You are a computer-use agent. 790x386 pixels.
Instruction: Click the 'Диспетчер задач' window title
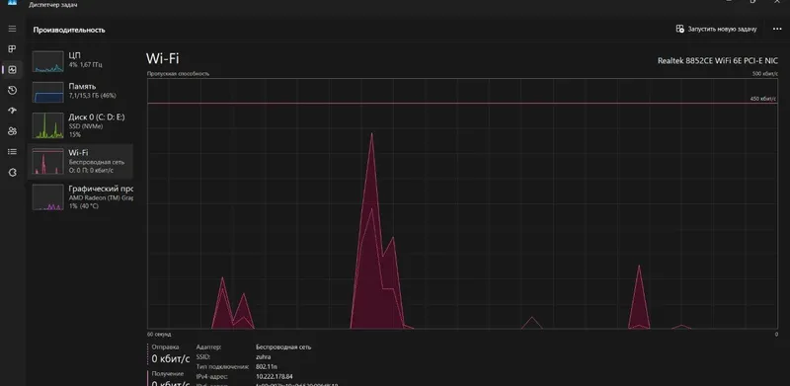pyautogui.click(x=53, y=5)
